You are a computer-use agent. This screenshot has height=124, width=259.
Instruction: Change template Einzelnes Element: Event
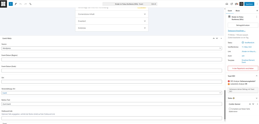(x=248, y=61)
